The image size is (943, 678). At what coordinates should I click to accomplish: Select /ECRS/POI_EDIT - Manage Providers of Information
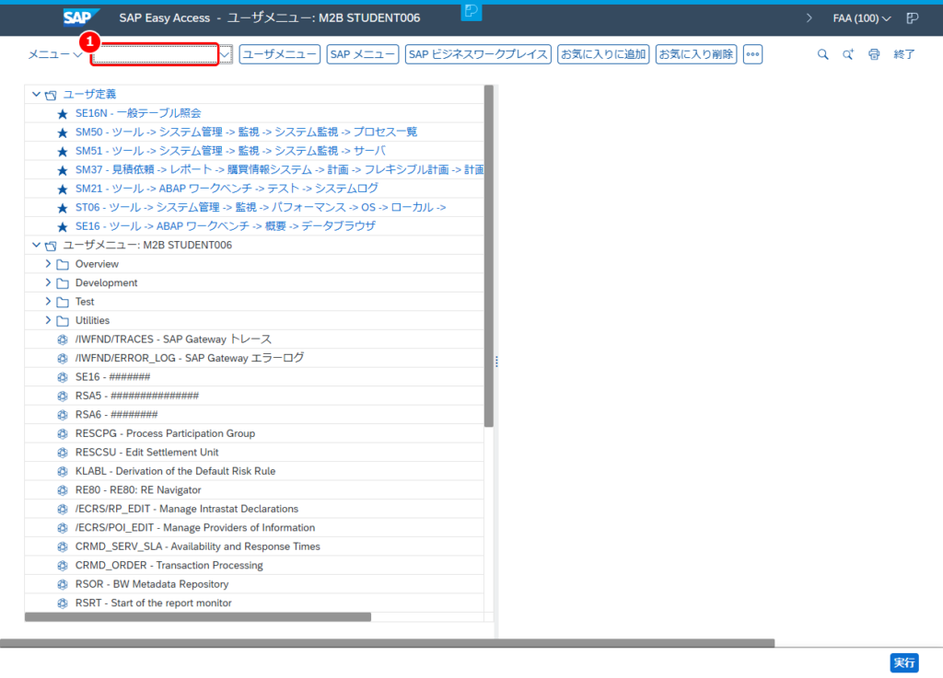(195, 527)
